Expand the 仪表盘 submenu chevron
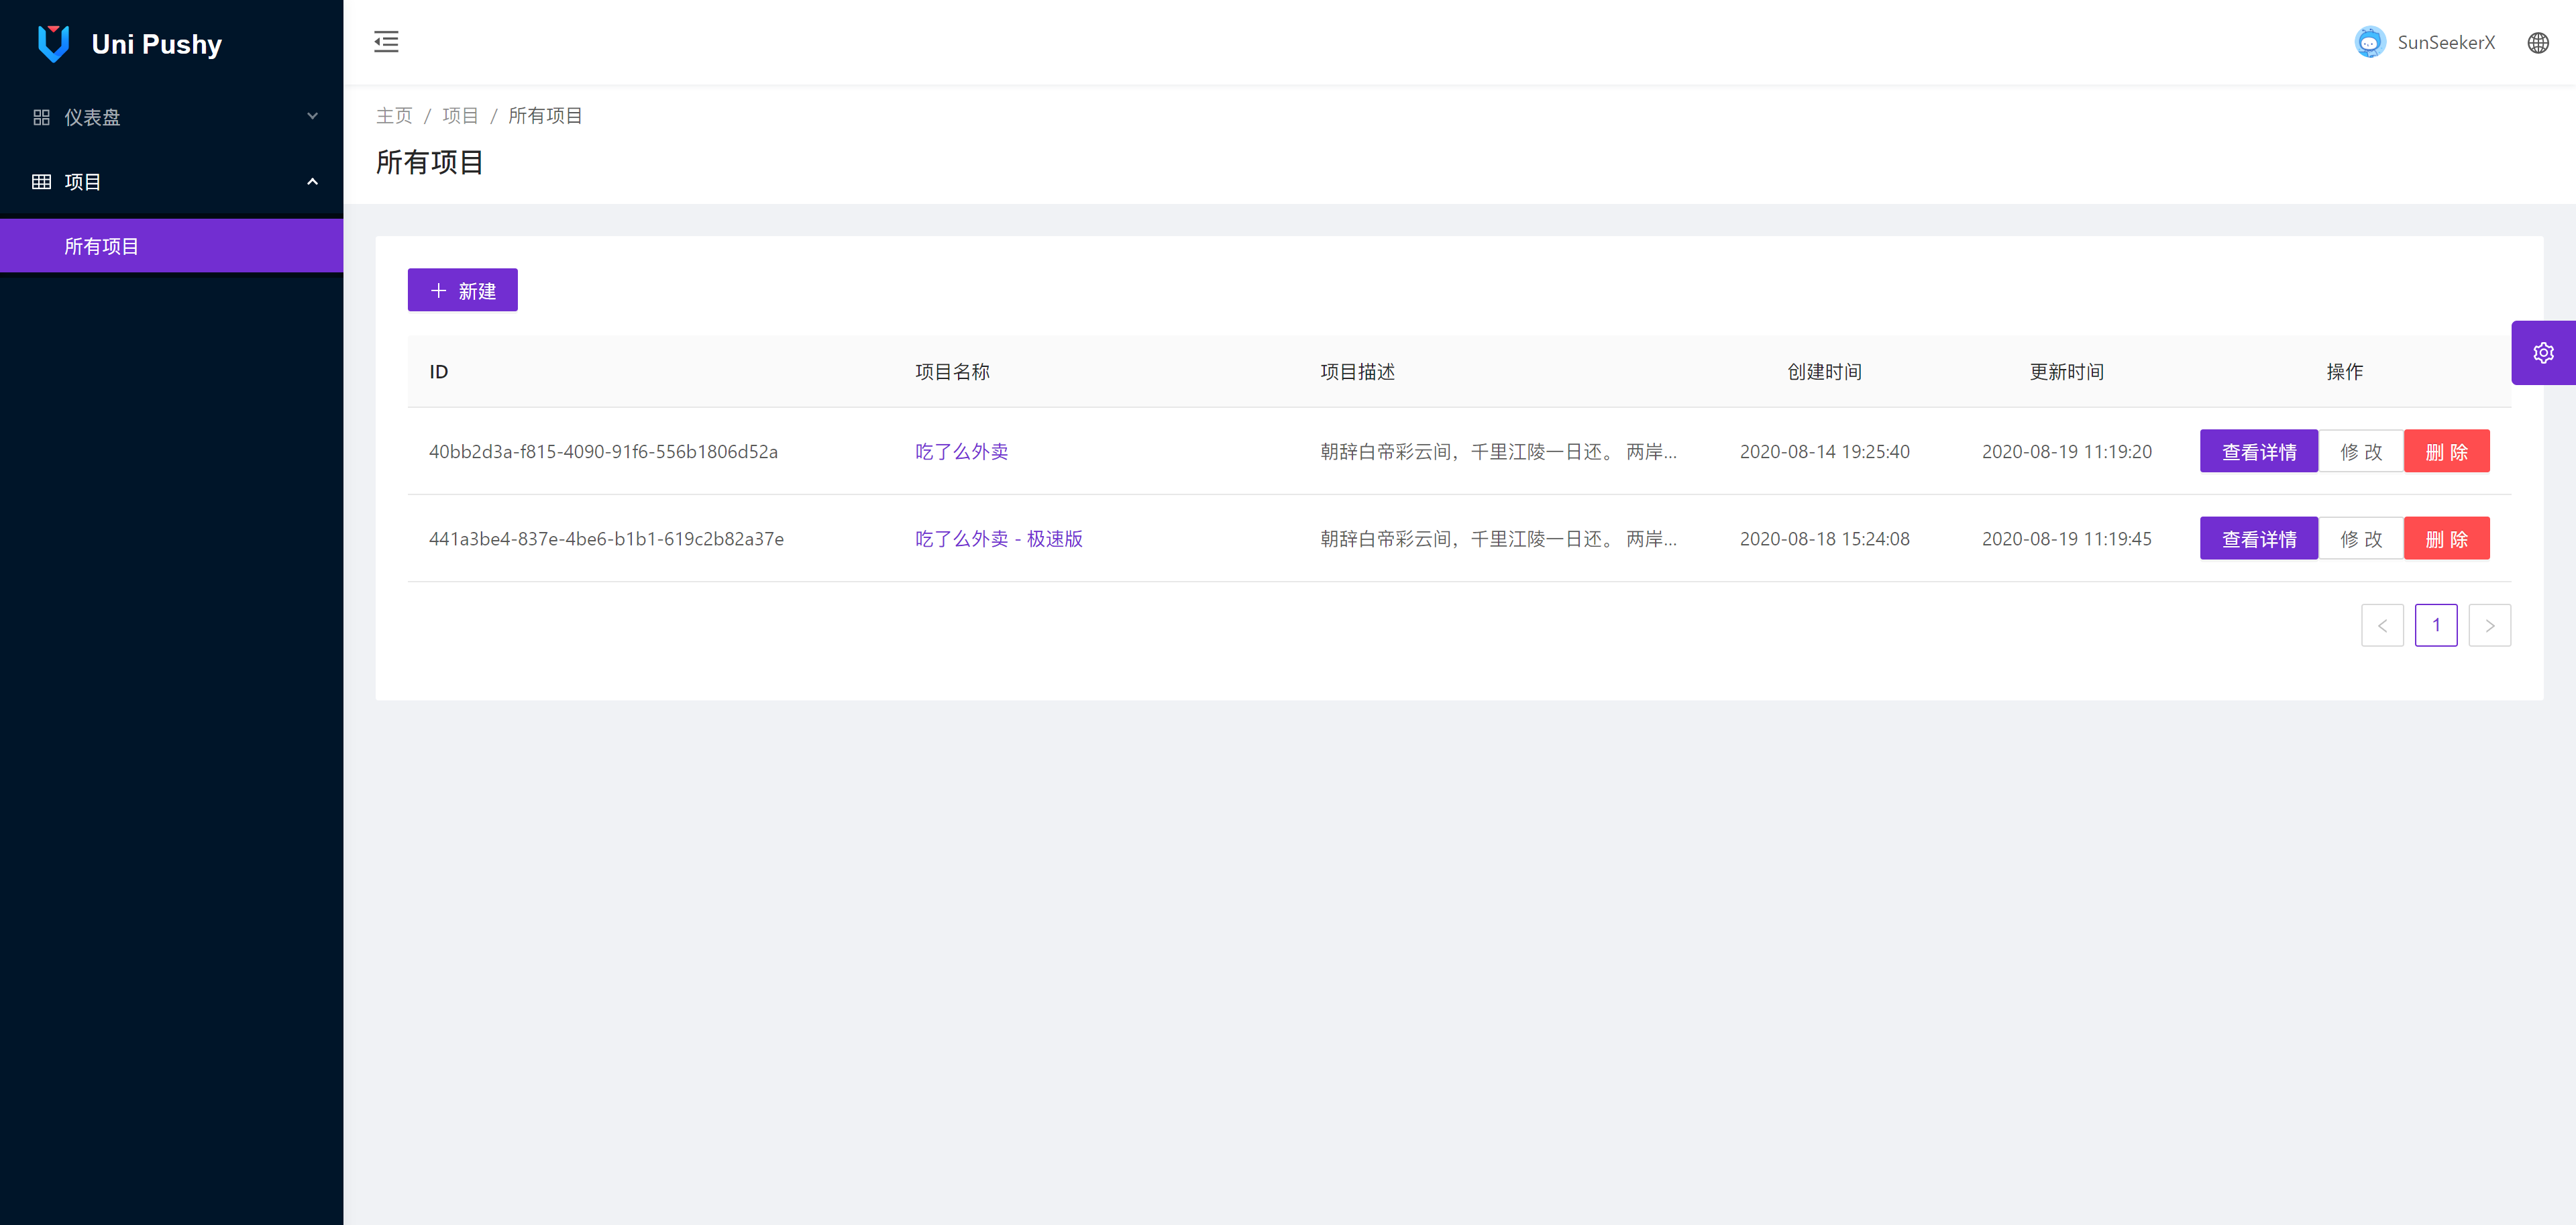The width and height of the screenshot is (2576, 1225). 312,117
